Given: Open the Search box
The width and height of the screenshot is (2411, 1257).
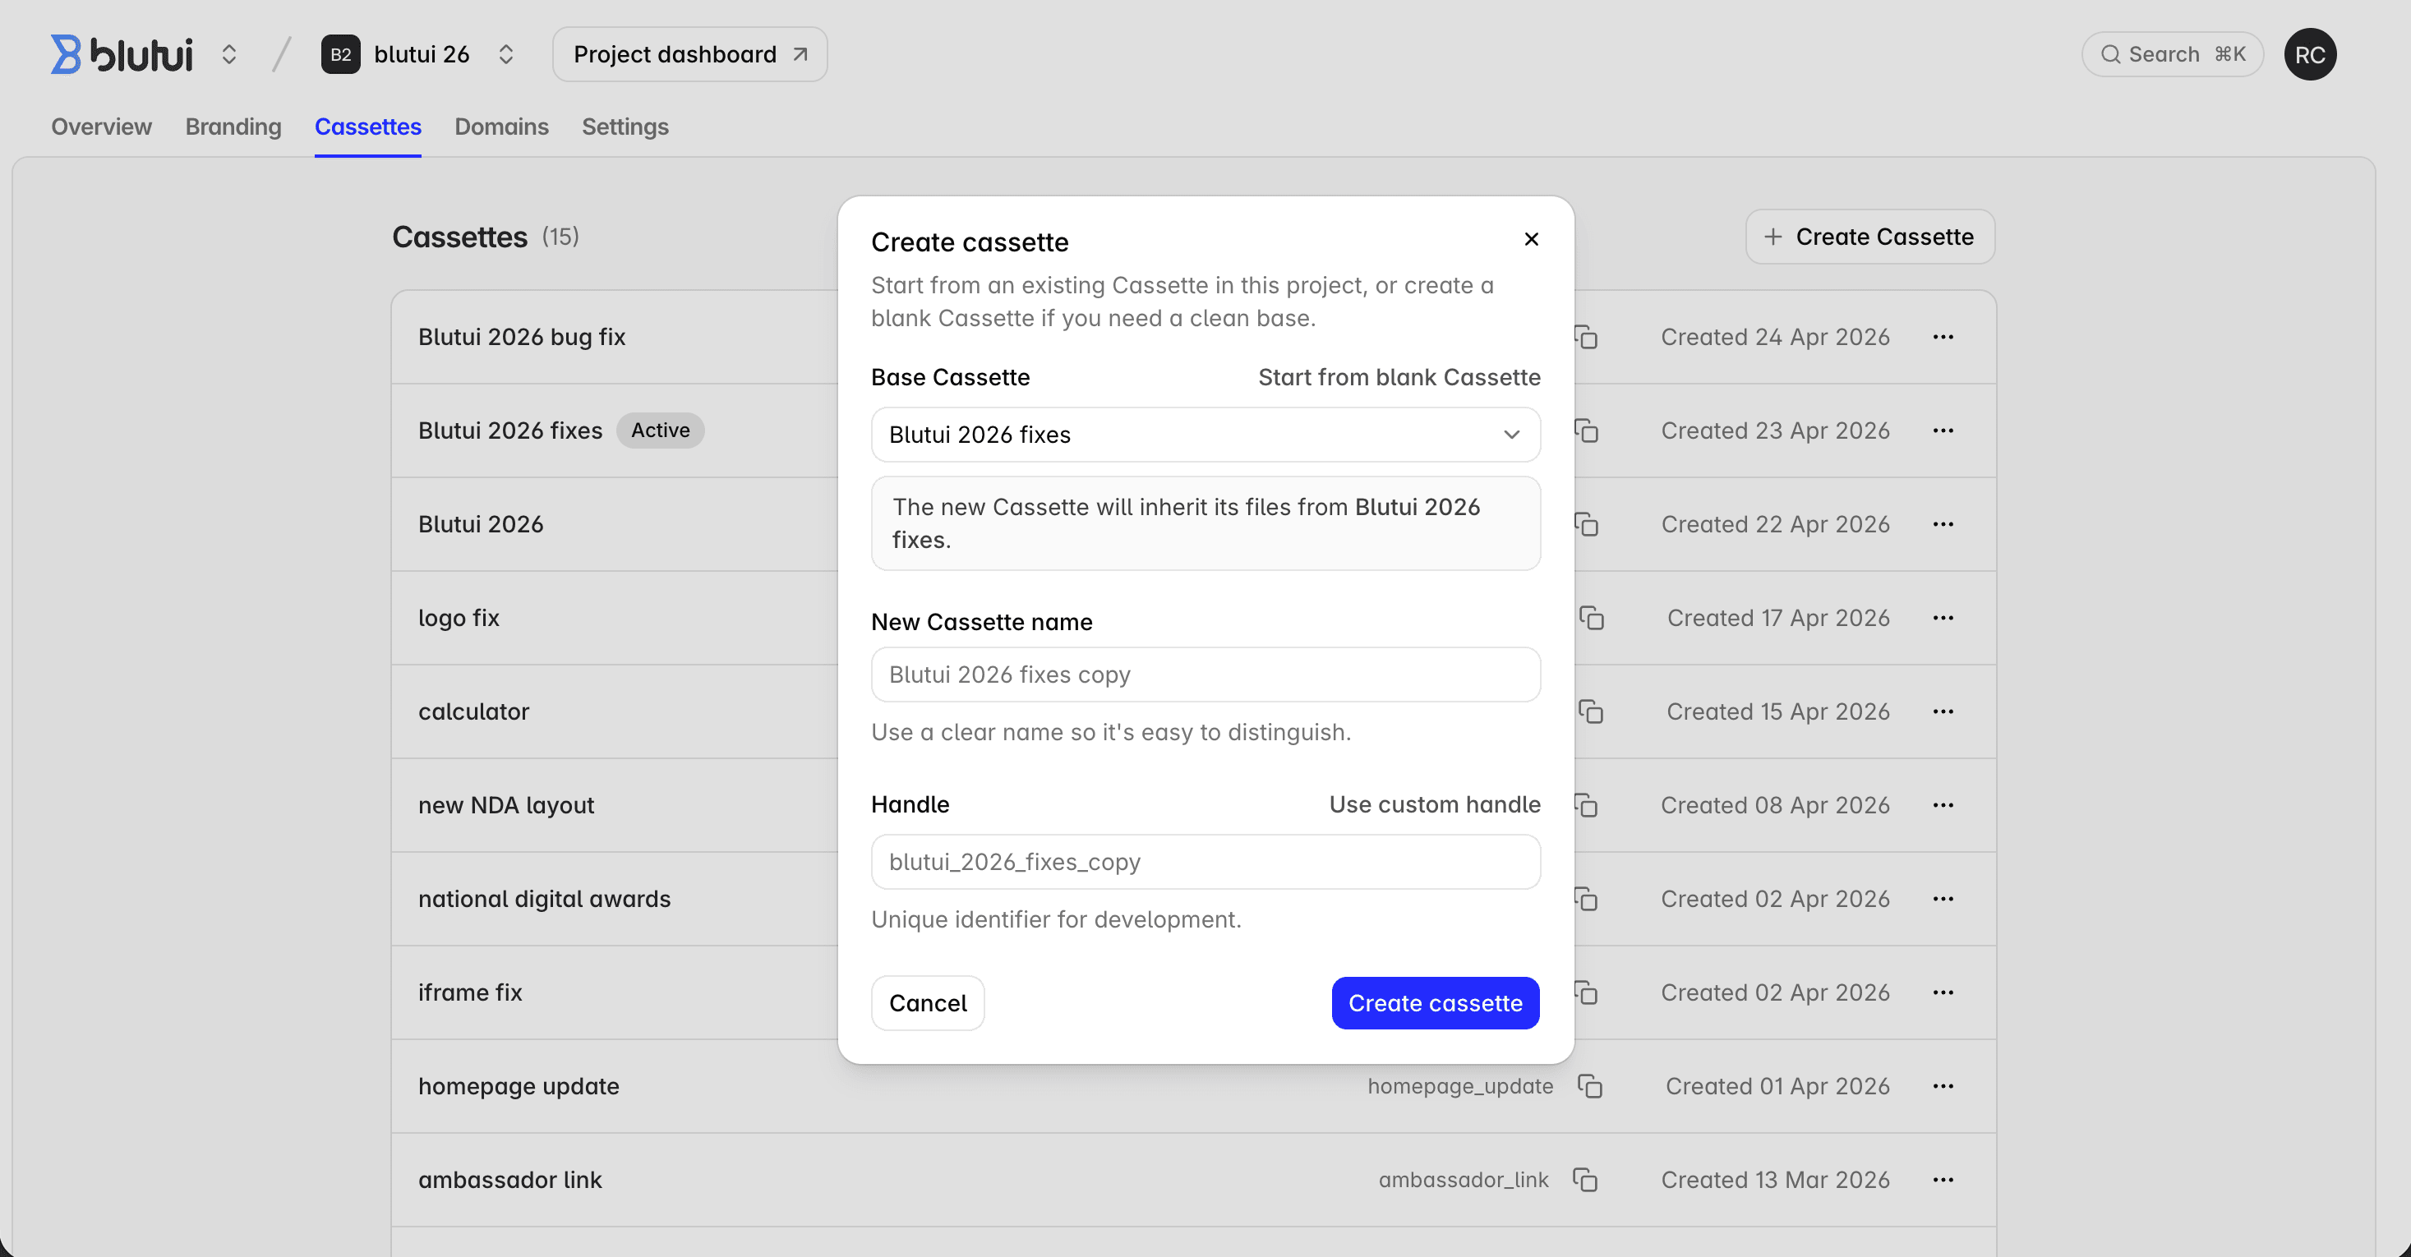Looking at the screenshot, I should tap(2173, 54).
